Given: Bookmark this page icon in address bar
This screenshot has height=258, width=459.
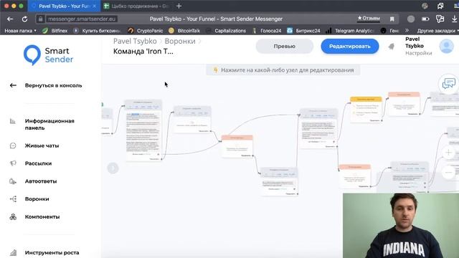Looking at the screenshot, I should point(392,19).
